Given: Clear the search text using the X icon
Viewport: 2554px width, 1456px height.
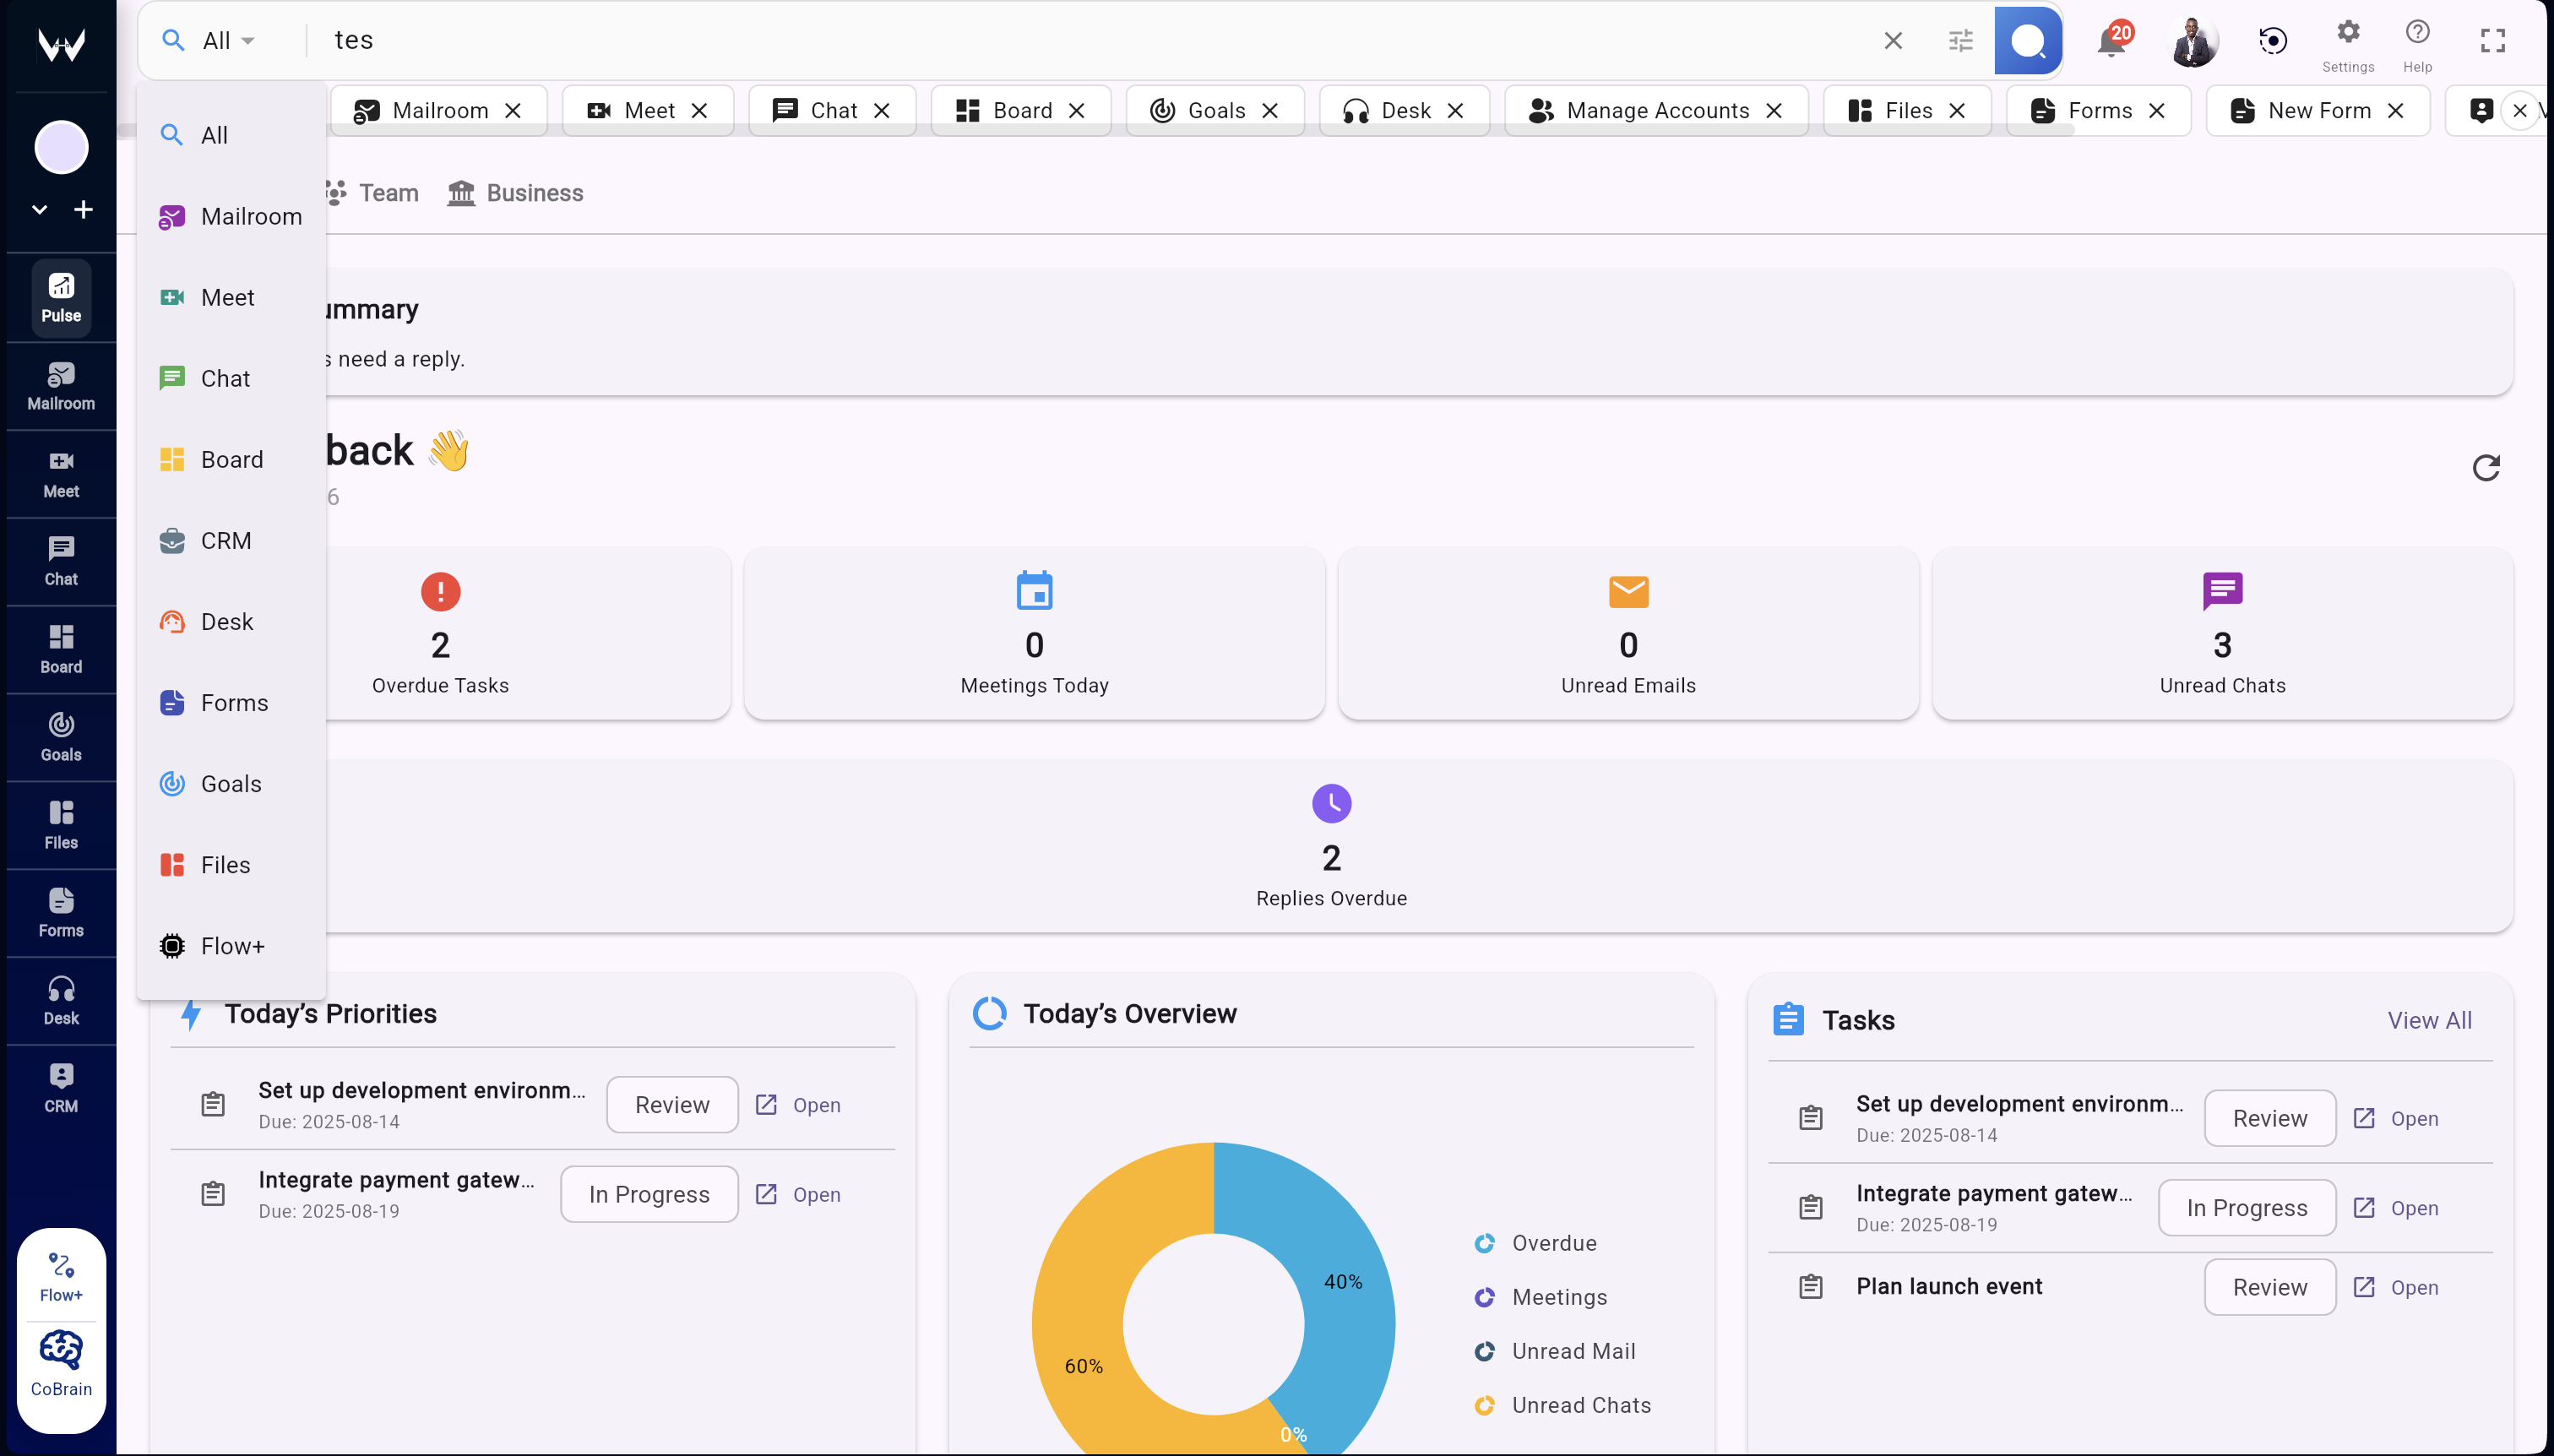Looking at the screenshot, I should pos(1891,40).
